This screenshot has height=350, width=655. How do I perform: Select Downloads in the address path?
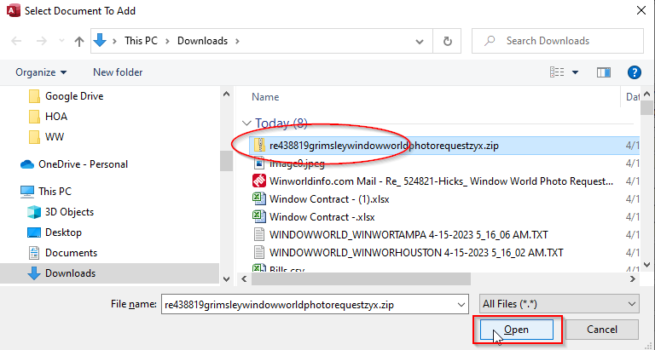pos(203,41)
